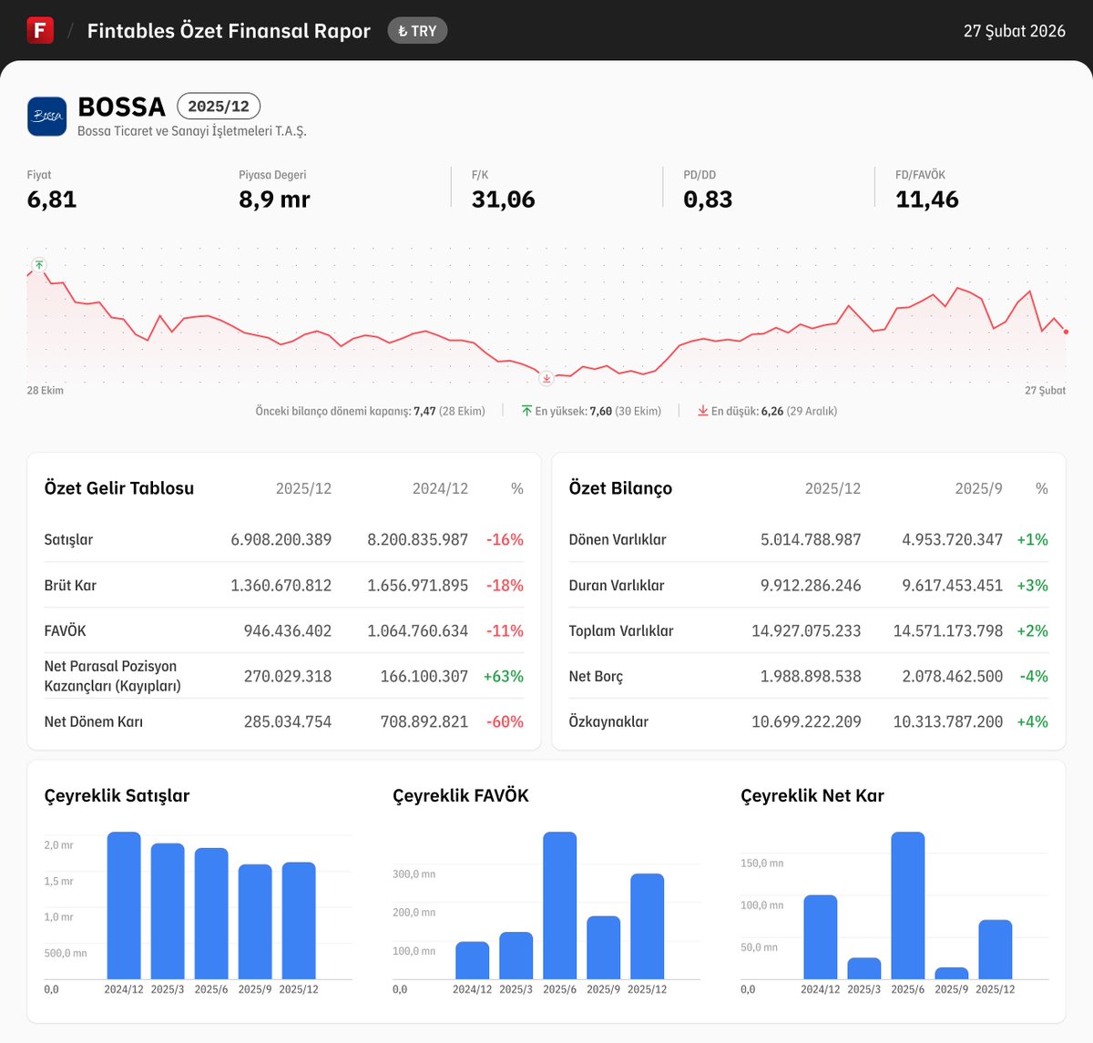This screenshot has width=1093, height=1043.
Task: Click the Brüt Kar value 1.360.670.812
Action: pyautogui.click(x=281, y=585)
